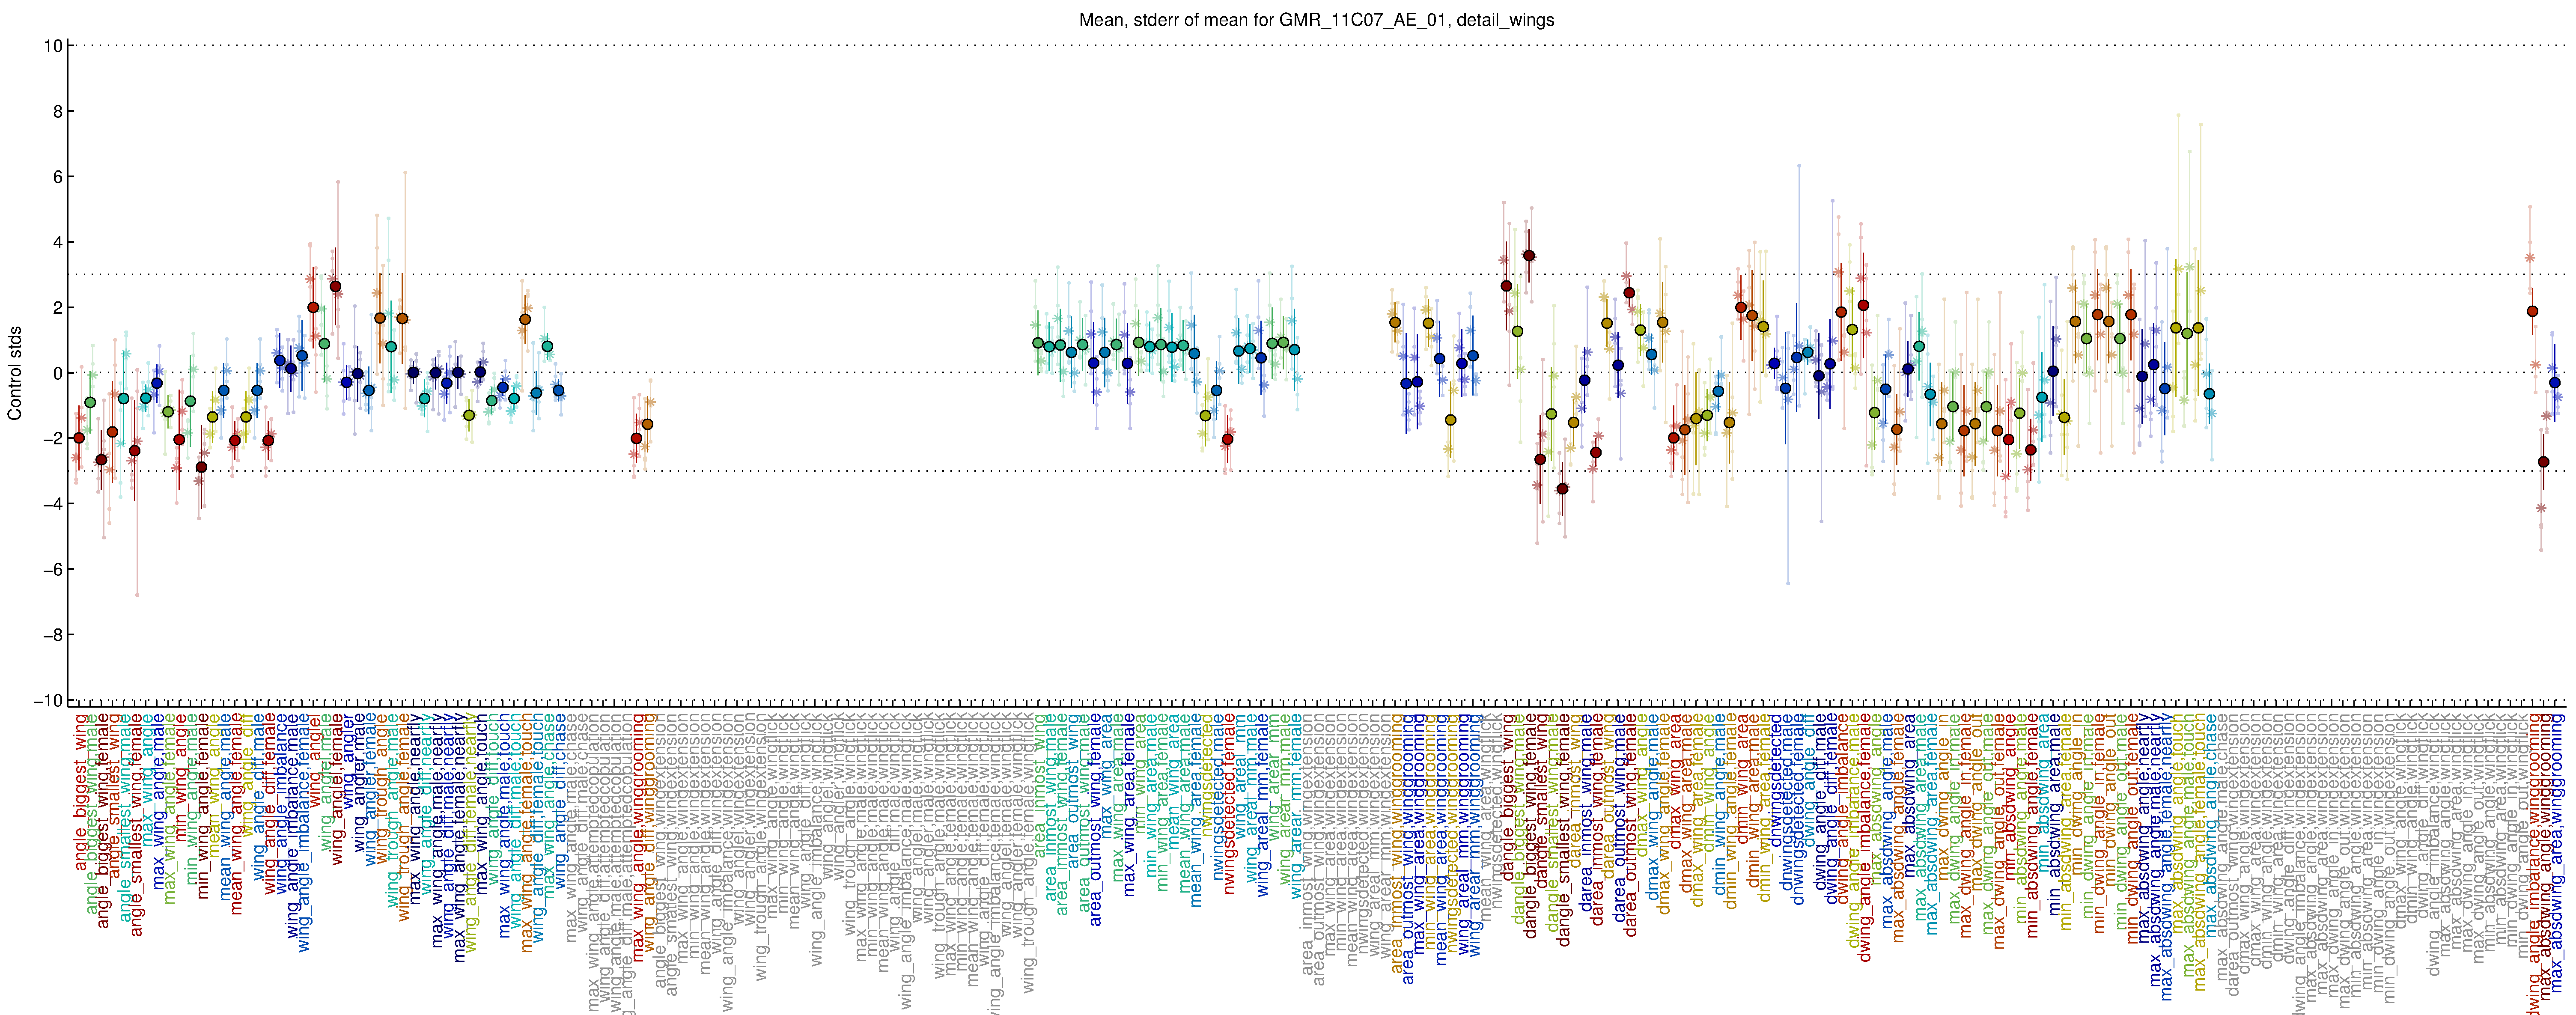Click the 'Control stds' y-axis label
The height and width of the screenshot is (1015, 2576).
pyautogui.click(x=15, y=373)
